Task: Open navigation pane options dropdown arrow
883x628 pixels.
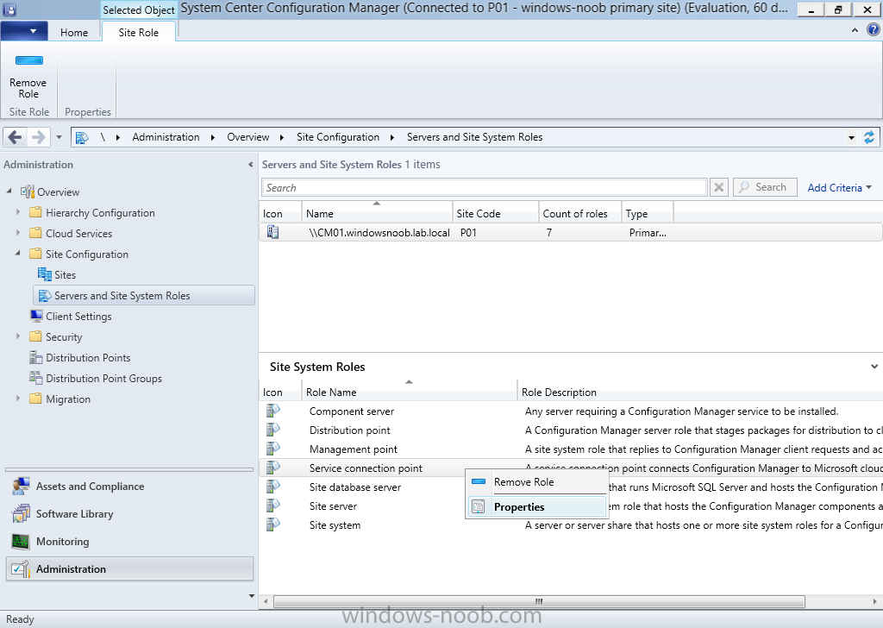Action: coord(251,596)
